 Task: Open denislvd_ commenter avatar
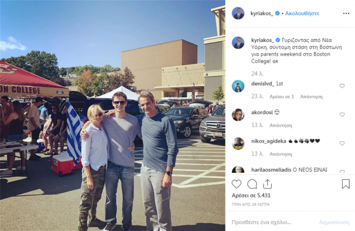click(x=238, y=86)
